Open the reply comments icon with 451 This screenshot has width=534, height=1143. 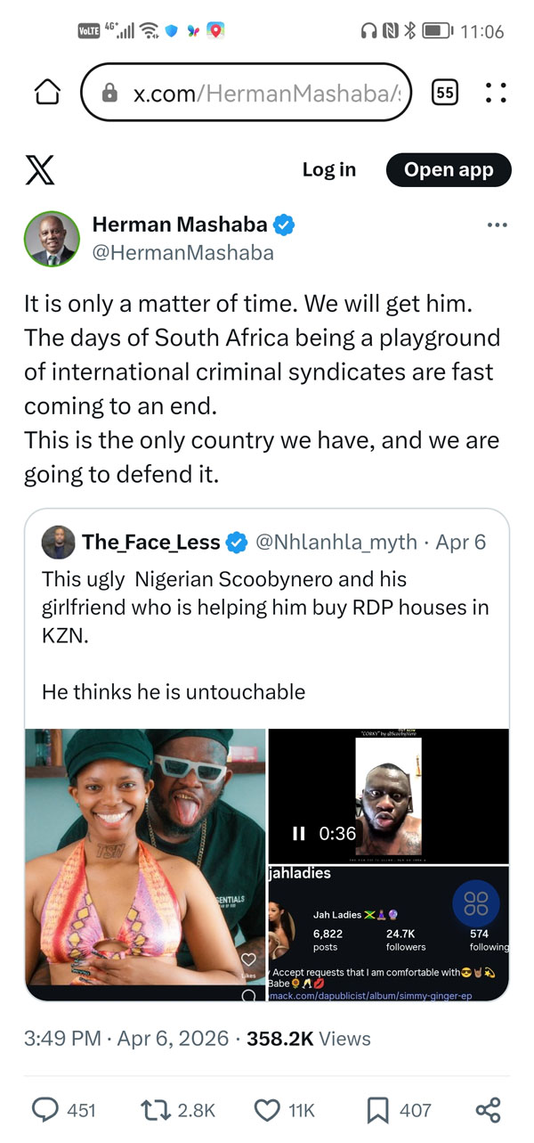tap(45, 1109)
